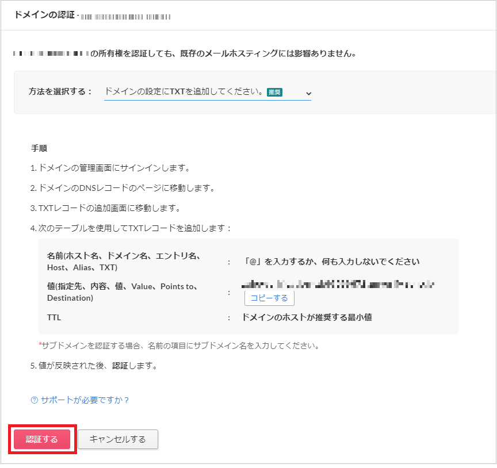
Task: Click the TTL row label
Action: 54,317
